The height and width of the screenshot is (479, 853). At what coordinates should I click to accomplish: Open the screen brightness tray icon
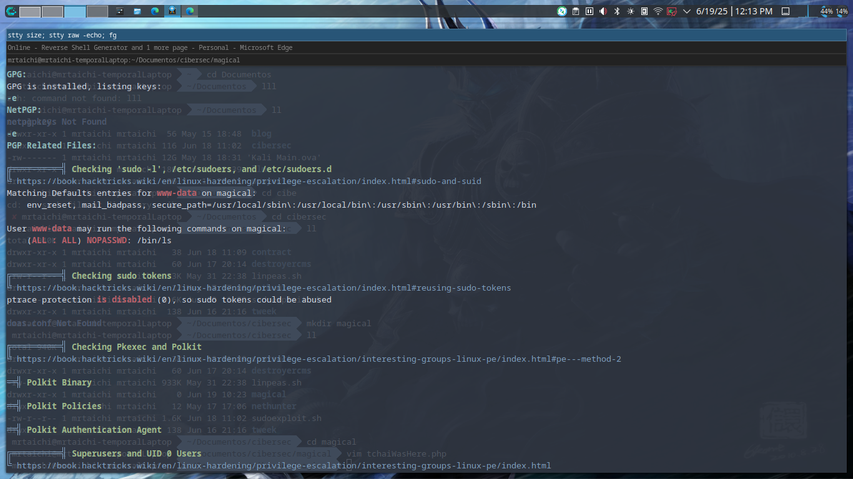click(x=631, y=11)
